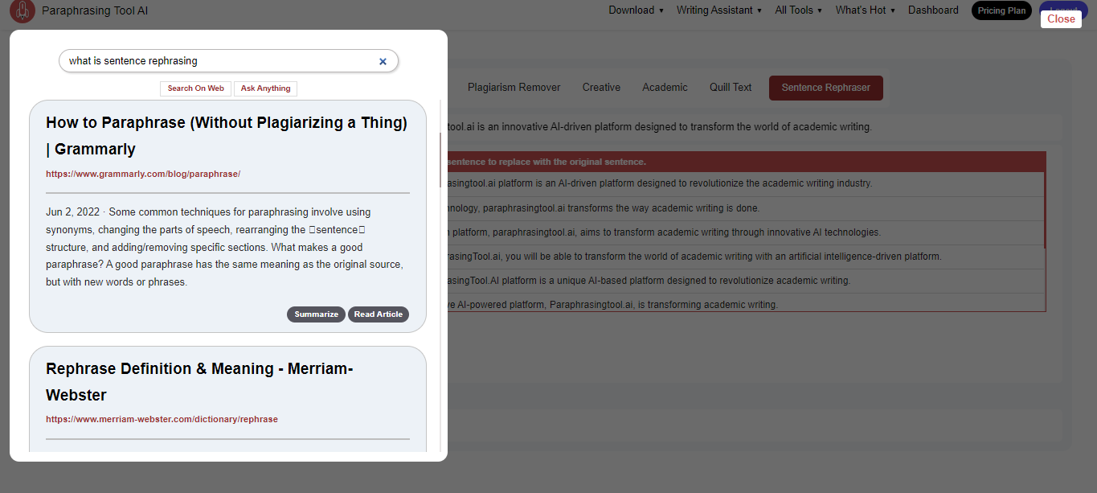Screen dimensions: 1097x493
Task: Click the Paraphrasing Tool AI rocket logo
Action: (x=23, y=11)
